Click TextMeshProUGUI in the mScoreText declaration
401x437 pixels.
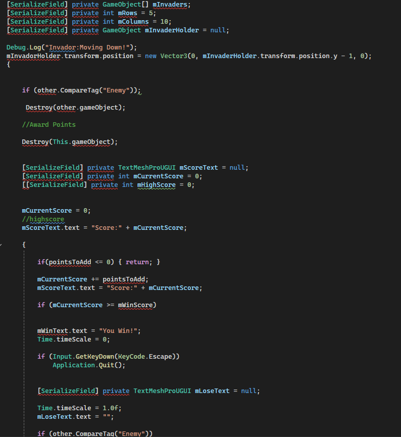(x=147, y=168)
